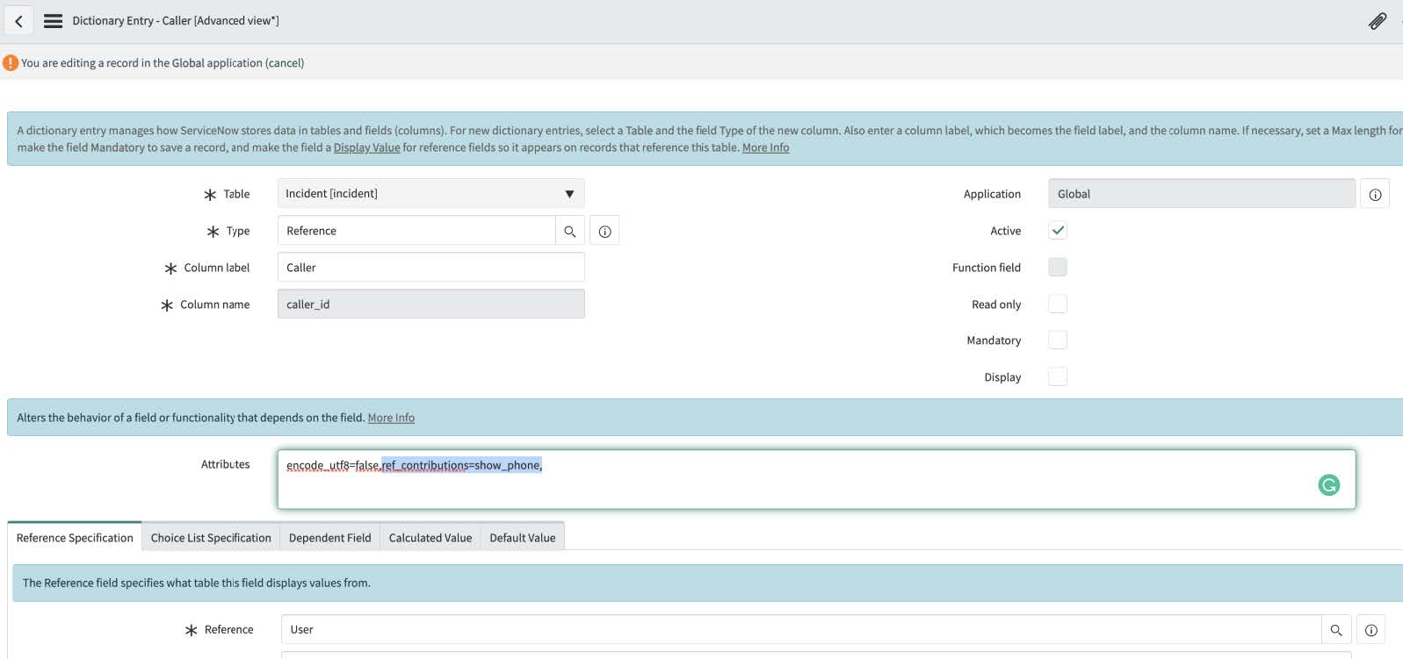Switch to Choice List Specification tab
The height and width of the screenshot is (659, 1403).
[211, 537]
